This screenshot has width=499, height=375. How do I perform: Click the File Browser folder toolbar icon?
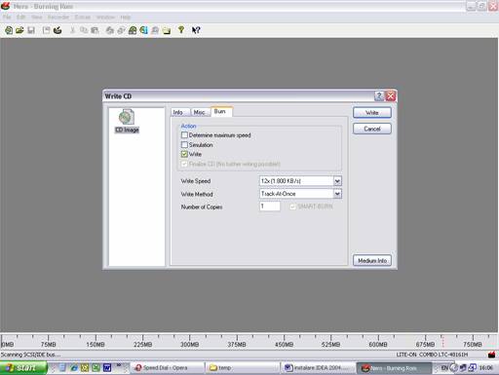tap(167, 30)
